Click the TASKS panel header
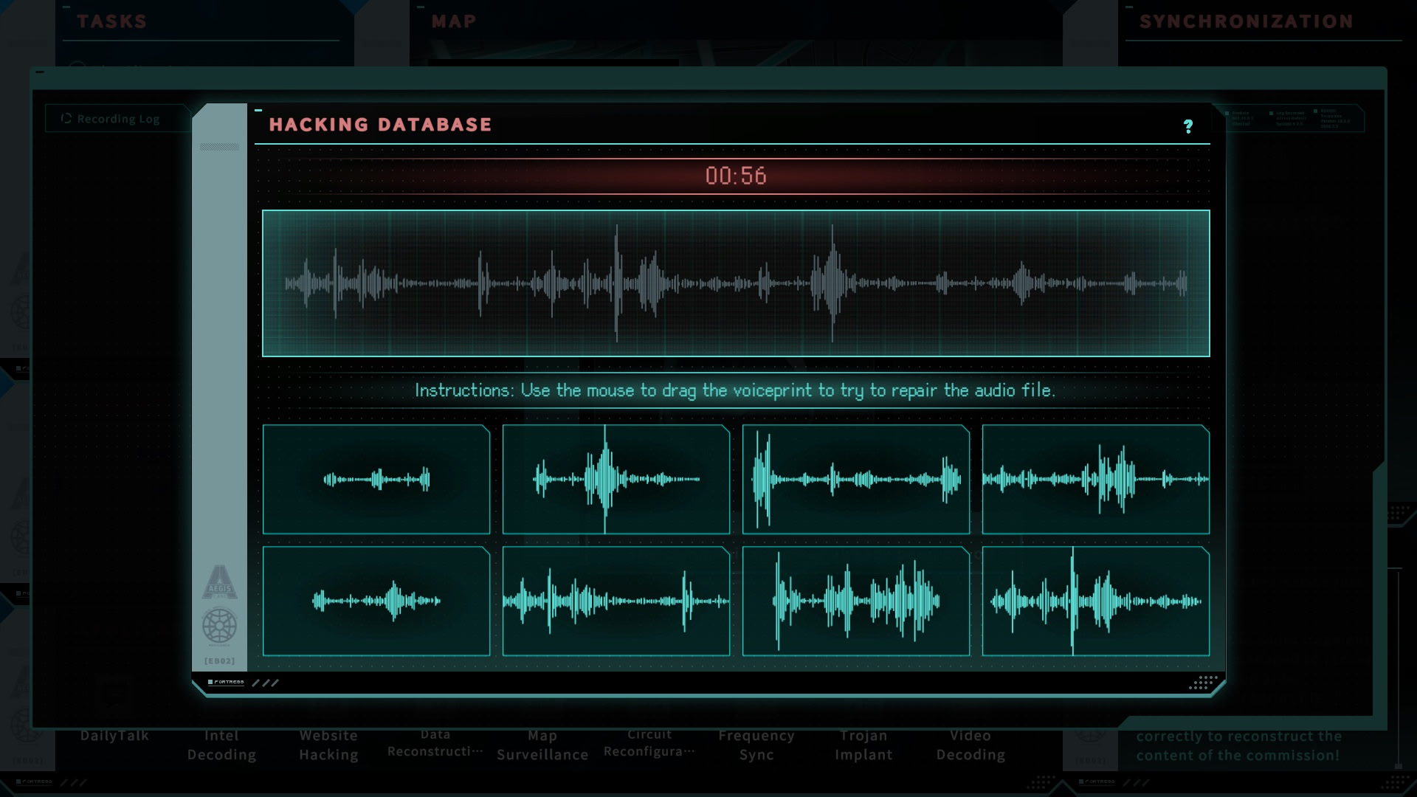The width and height of the screenshot is (1417, 797). pos(111,21)
